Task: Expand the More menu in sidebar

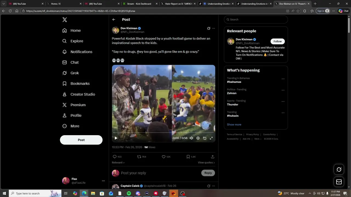Action: tap(71, 126)
